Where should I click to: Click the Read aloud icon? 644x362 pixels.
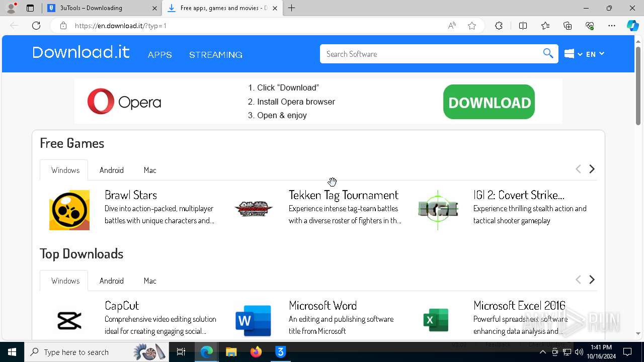point(452,26)
